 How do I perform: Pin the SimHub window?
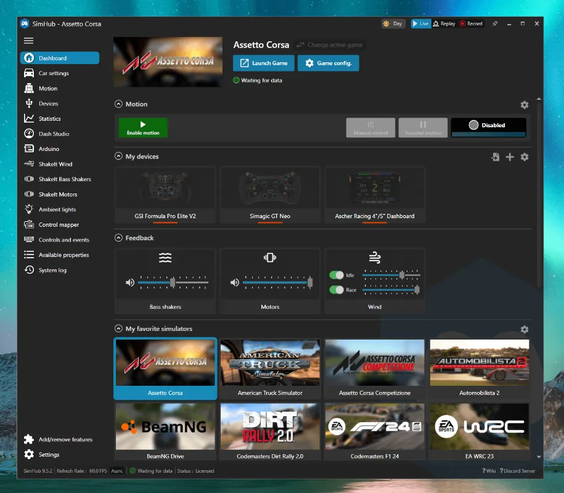click(x=494, y=23)
